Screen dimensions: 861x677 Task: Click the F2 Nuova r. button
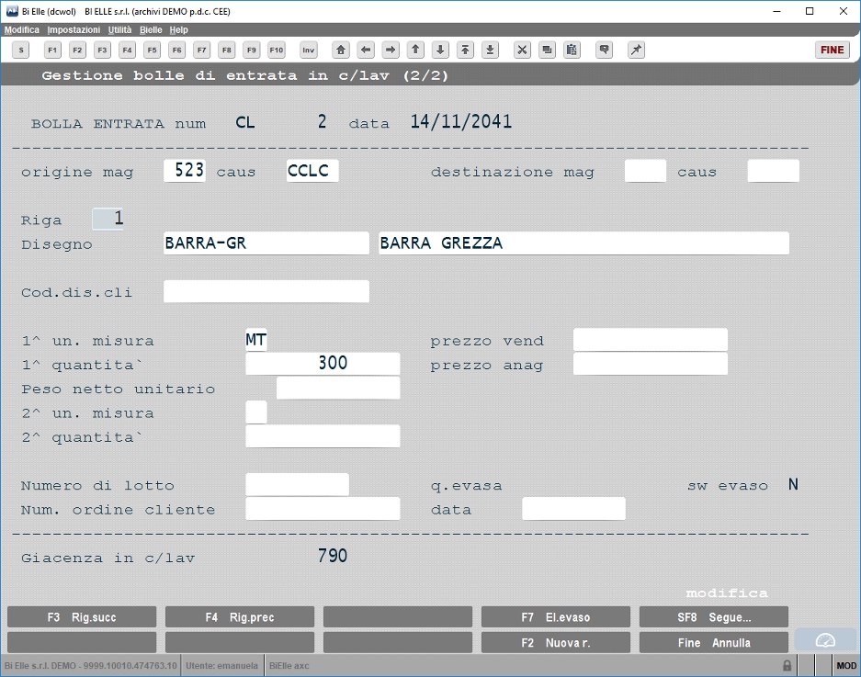coord(556,642)
